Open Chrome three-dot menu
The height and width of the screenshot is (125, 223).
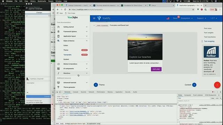(220, 9)
